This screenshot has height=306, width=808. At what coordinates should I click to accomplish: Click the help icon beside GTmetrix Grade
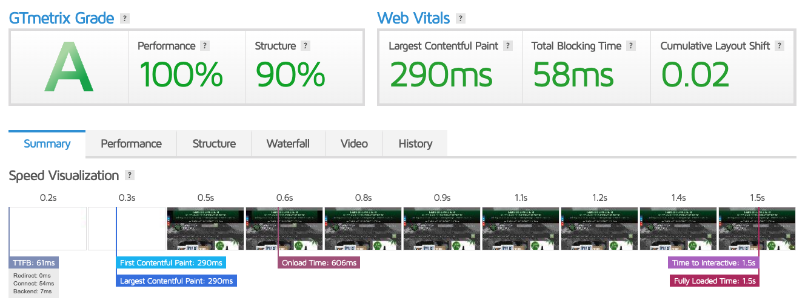point(125,18)
